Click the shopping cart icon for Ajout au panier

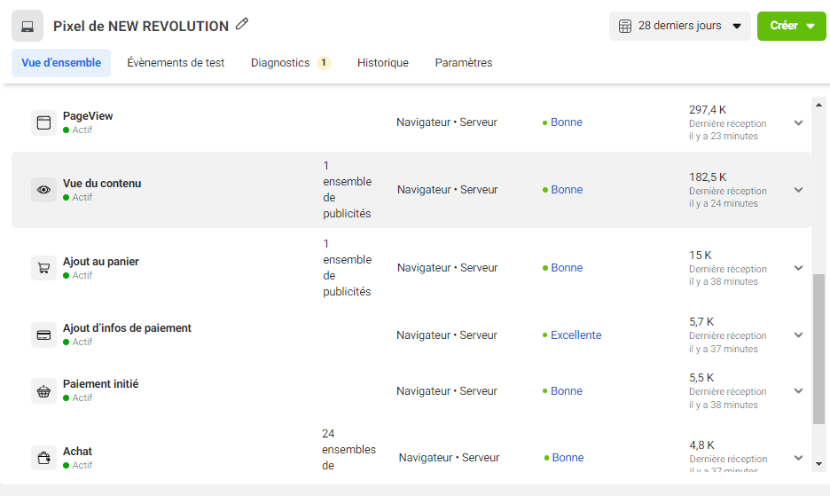[x=44, y=268]
